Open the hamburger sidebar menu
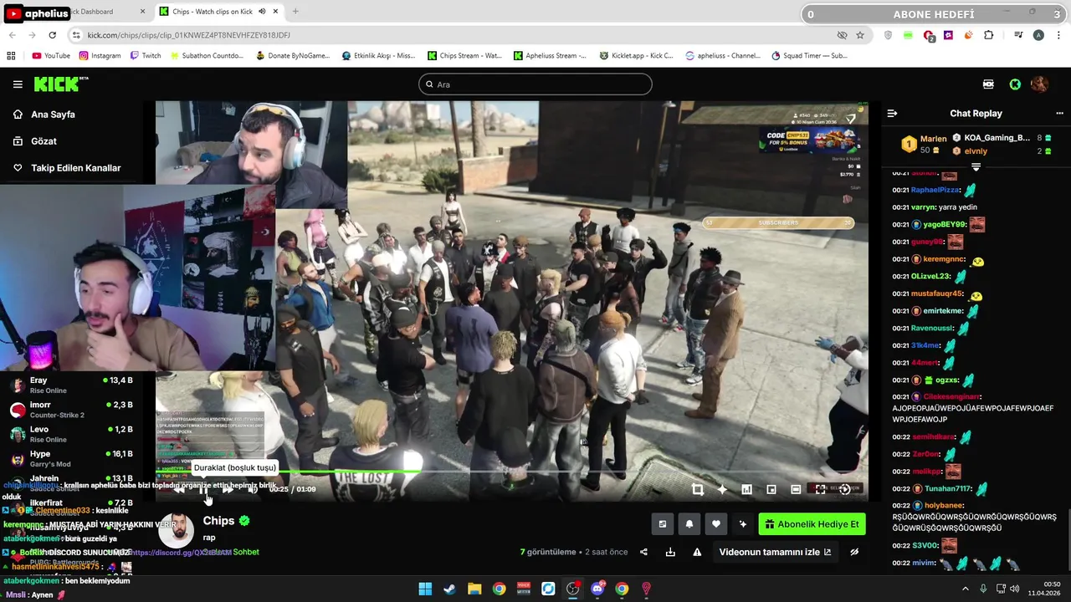This screenshot has width=1071, height=602. coord(18,84)
